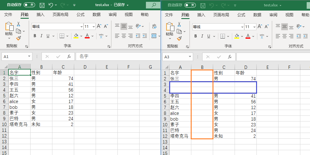This screenshot has height=155, width=310.
Task: Select cell containing 塔奇克马 in the left sheet
Action: point(19,124)
